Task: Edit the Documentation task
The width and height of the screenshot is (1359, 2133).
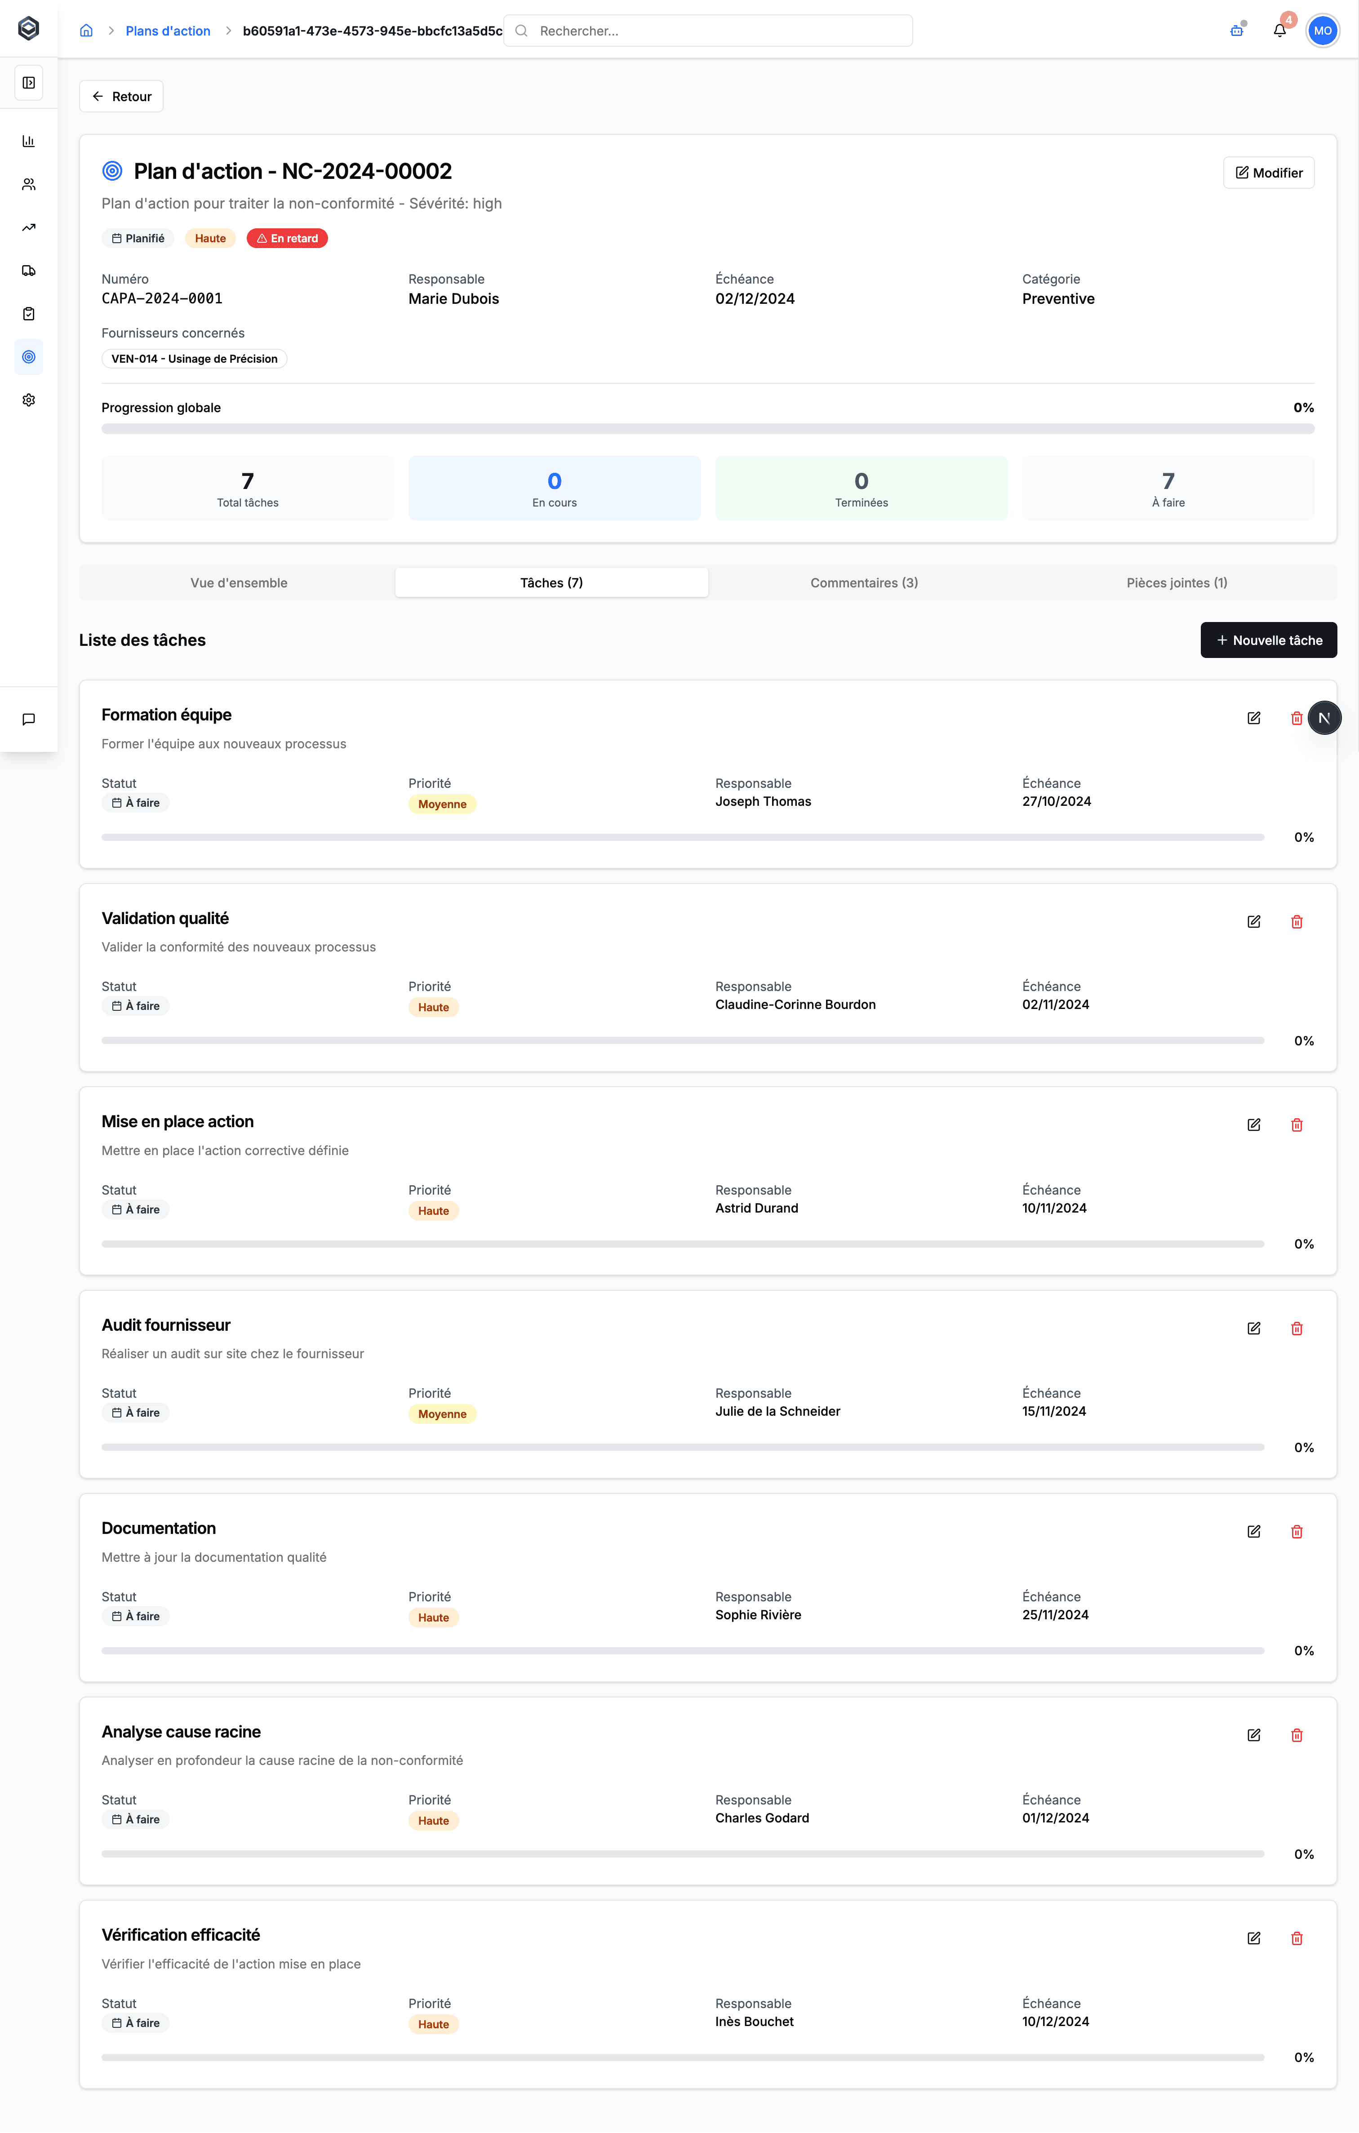Action: (x=1253, y=1532)
